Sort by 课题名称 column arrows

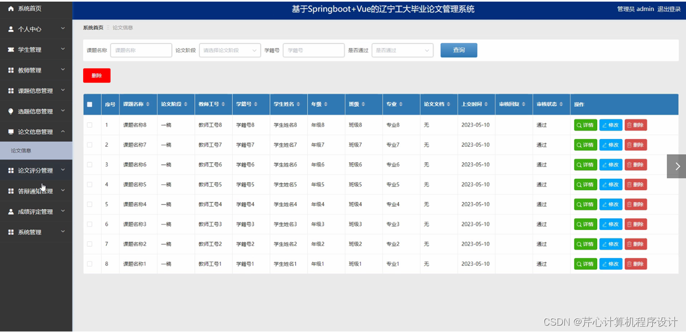coord(148,104)
